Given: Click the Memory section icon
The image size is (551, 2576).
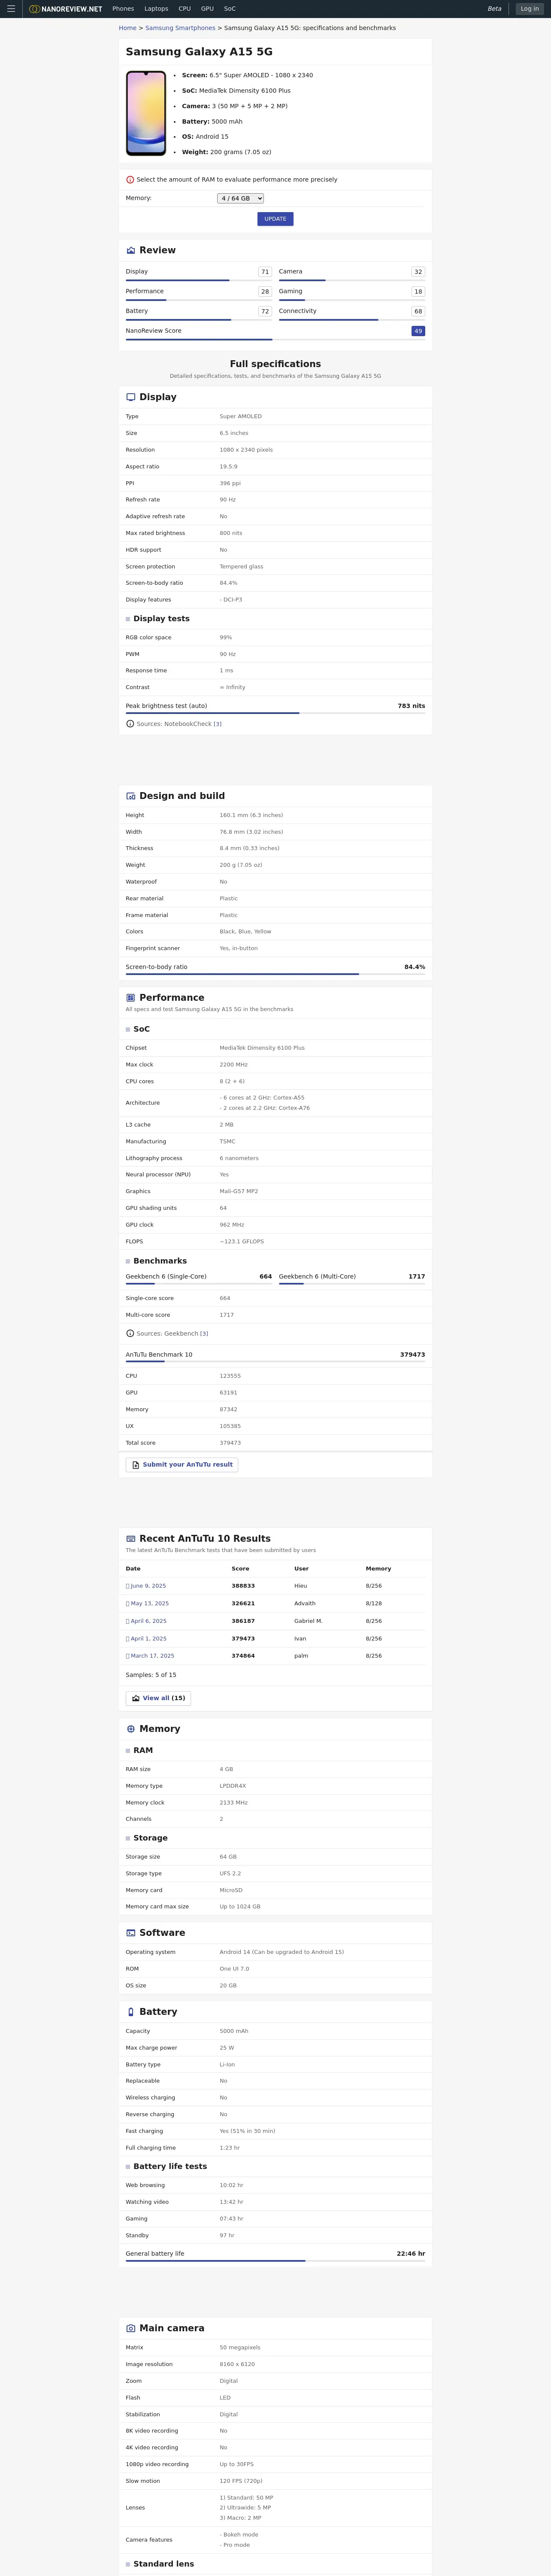Looking at the screenshot, I should [131, 1729].
